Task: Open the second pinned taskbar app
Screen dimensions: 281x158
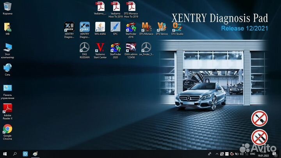Action: pos(35,154)
